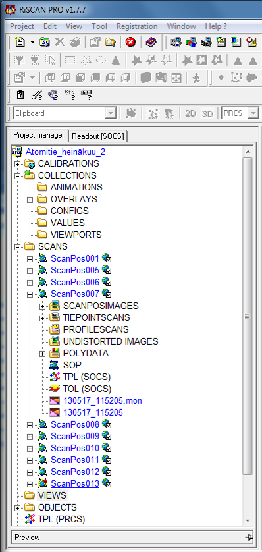Select the UNDISTORTED IMAGES item
Viewport: 262px width, 552px height.
[x=111, y=341]
